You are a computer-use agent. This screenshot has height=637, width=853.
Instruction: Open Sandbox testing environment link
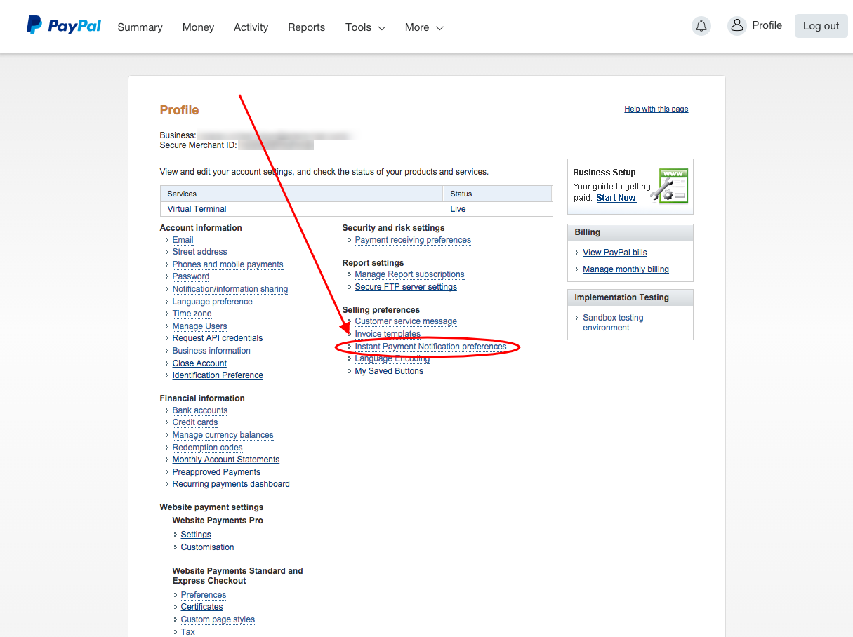coord(613,323)
